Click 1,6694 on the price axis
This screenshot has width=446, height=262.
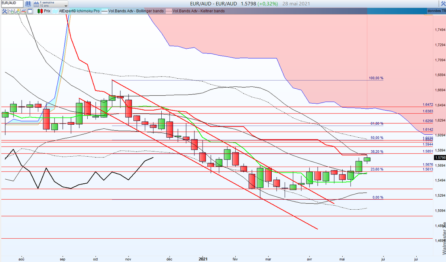point(440,90)
